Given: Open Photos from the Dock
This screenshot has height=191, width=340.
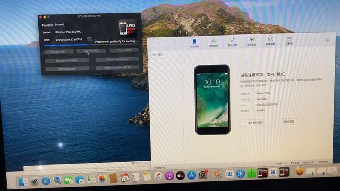Looking at the screenshot, I should click(x=102, y=179).
